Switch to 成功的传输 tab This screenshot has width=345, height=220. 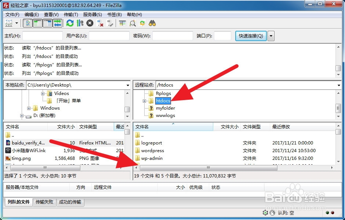tap(70, 202)
